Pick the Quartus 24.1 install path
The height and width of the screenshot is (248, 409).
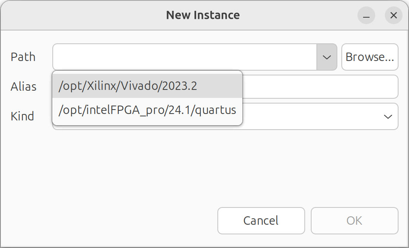(147, 110)
